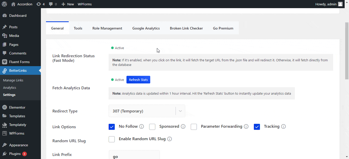
Task: Click the Plugins update count badge
Action: 24,154
